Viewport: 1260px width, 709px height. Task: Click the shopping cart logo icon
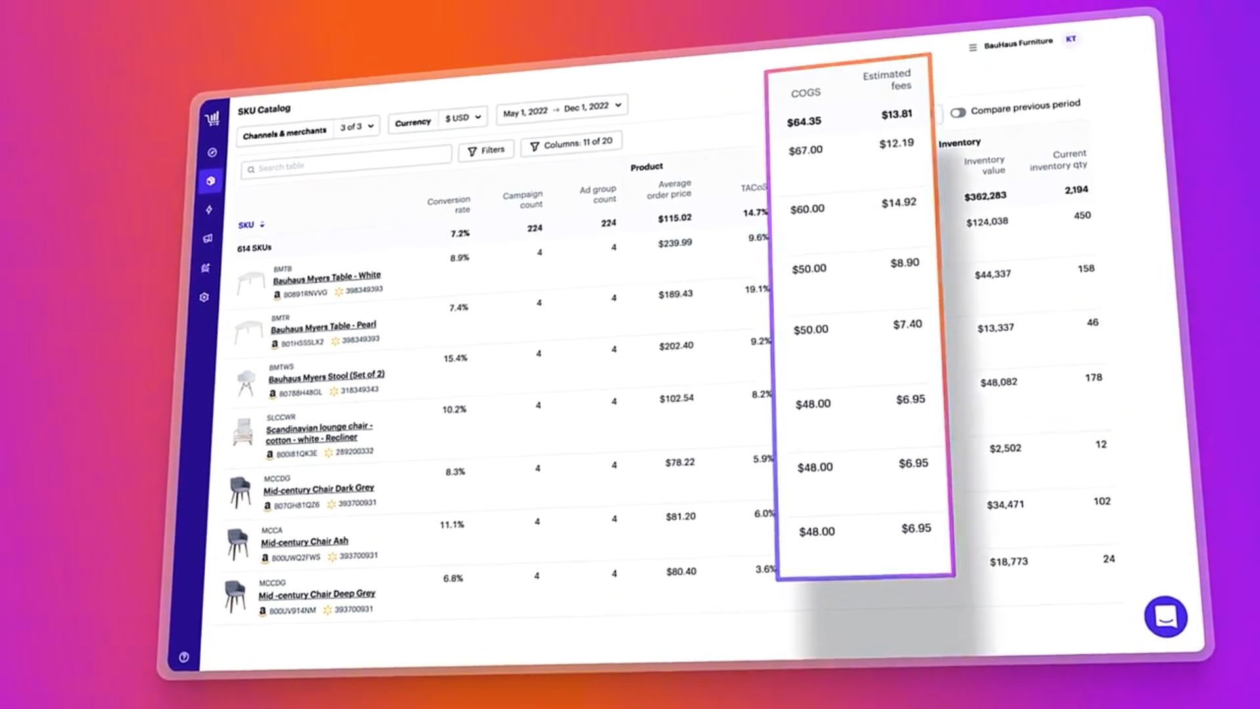[212, 119]
